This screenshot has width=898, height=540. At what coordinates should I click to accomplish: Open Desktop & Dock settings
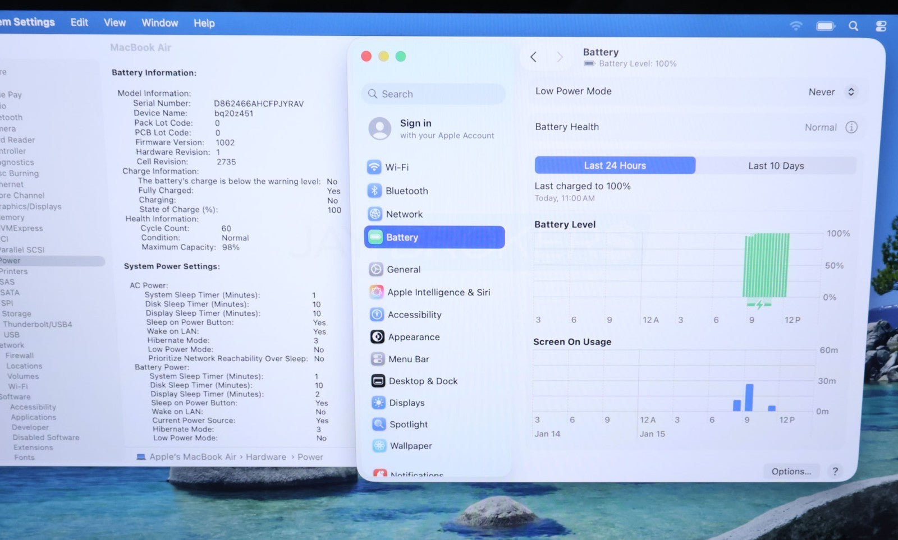pyautogui.click(x=423, y=381)
